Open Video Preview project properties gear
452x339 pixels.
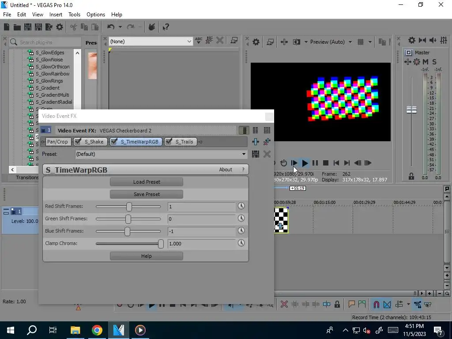tap(256, 42)
